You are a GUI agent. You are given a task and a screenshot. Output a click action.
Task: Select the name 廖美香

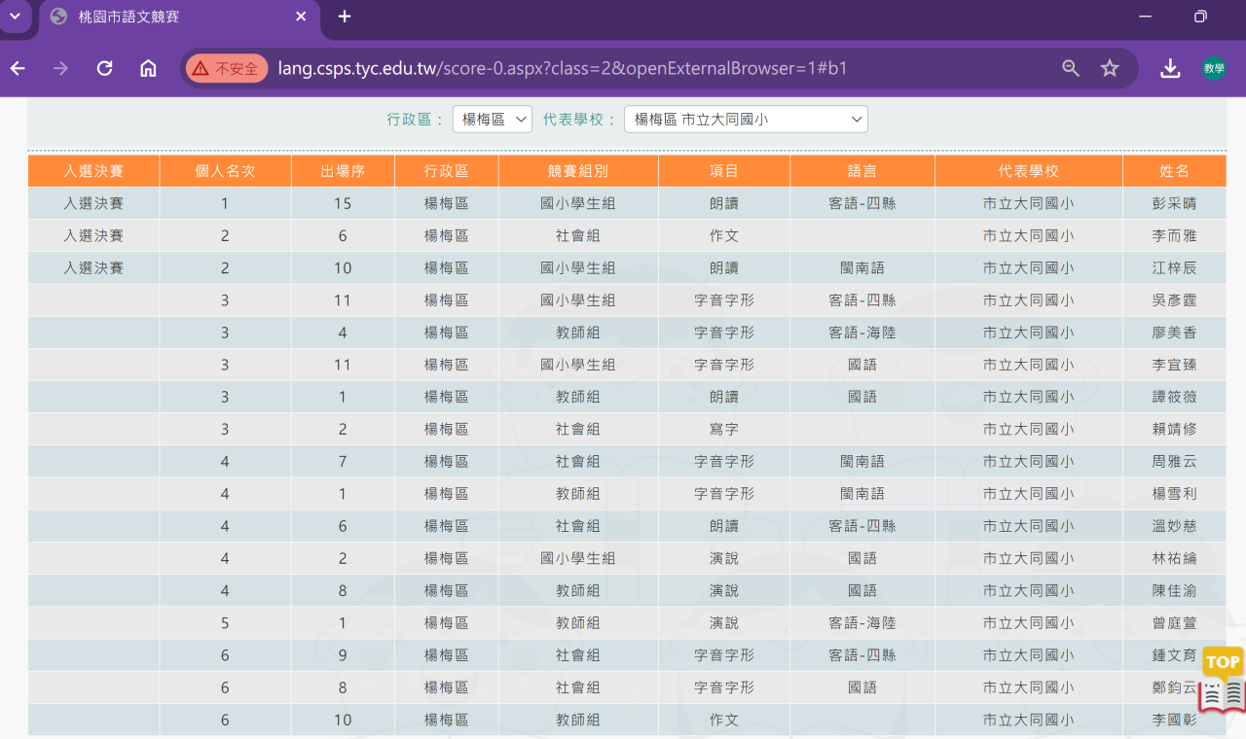coord(1175,333)
